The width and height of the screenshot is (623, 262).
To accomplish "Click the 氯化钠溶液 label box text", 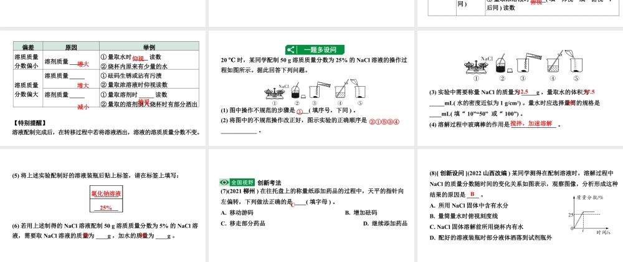I will [x=106, y=193].
